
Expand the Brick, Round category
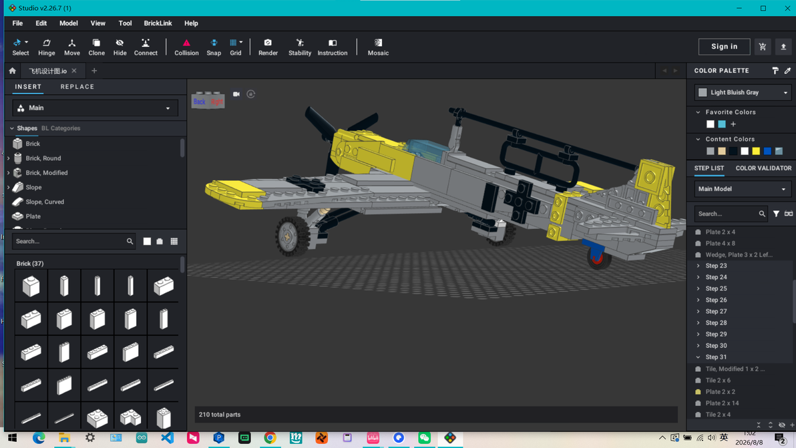click(8, 158)
